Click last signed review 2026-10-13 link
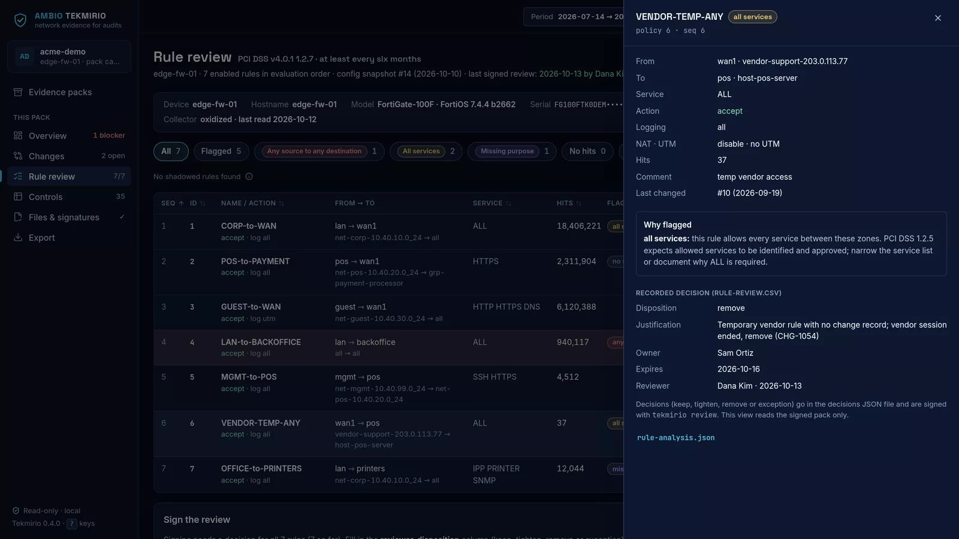959x539 pixels. [x=581, y=74]
